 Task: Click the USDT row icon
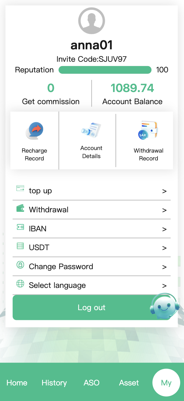20,246
